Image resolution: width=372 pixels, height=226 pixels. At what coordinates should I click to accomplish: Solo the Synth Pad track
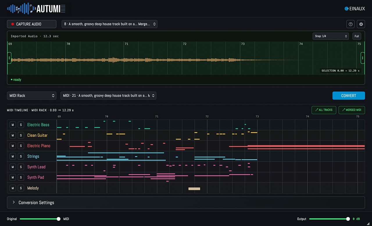coord(21,177)
